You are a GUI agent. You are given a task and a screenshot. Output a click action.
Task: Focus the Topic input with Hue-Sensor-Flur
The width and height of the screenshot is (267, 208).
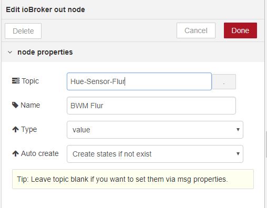139,81
